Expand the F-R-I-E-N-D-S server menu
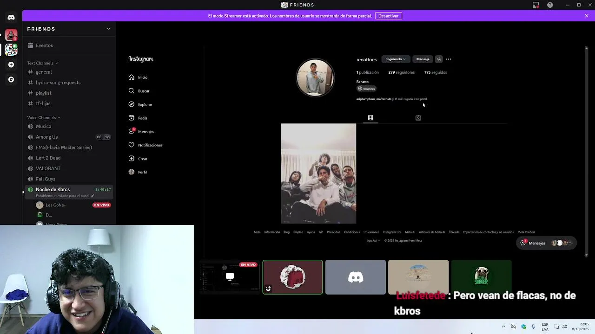Image resolution: width=595 pixels, height=334 pixels. pyautogui.click(x=69, y=29)
